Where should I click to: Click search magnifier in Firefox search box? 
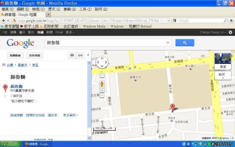pyautogui.click(x=225, y=21)
